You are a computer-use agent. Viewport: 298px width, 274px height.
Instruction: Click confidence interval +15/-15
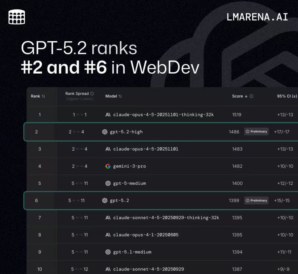click(x=282, y=200)
